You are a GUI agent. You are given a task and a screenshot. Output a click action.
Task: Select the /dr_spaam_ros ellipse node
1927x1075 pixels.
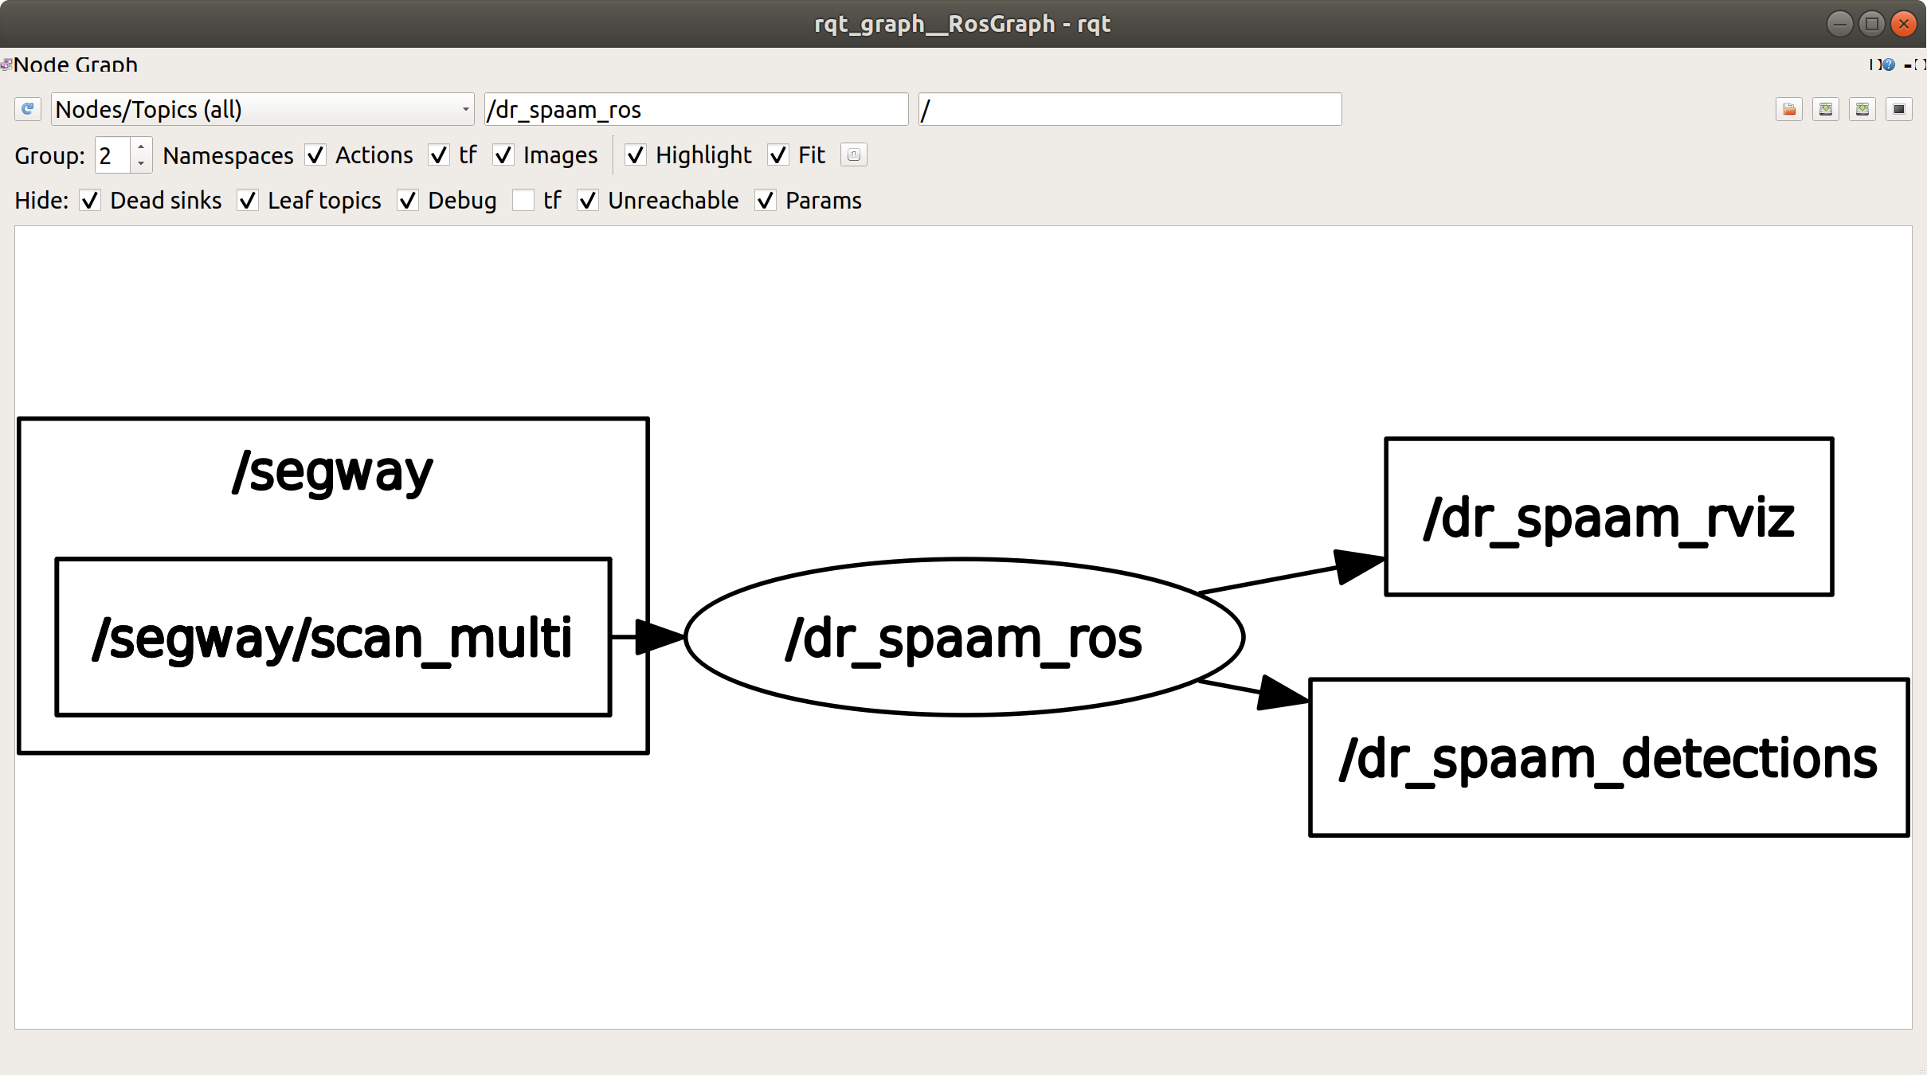(x=963, y=637)
